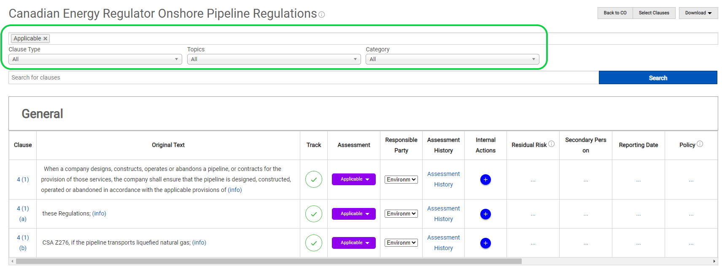
Task: Open Responsible Party select for clause 4 (1)
Action: pos(401,179)
